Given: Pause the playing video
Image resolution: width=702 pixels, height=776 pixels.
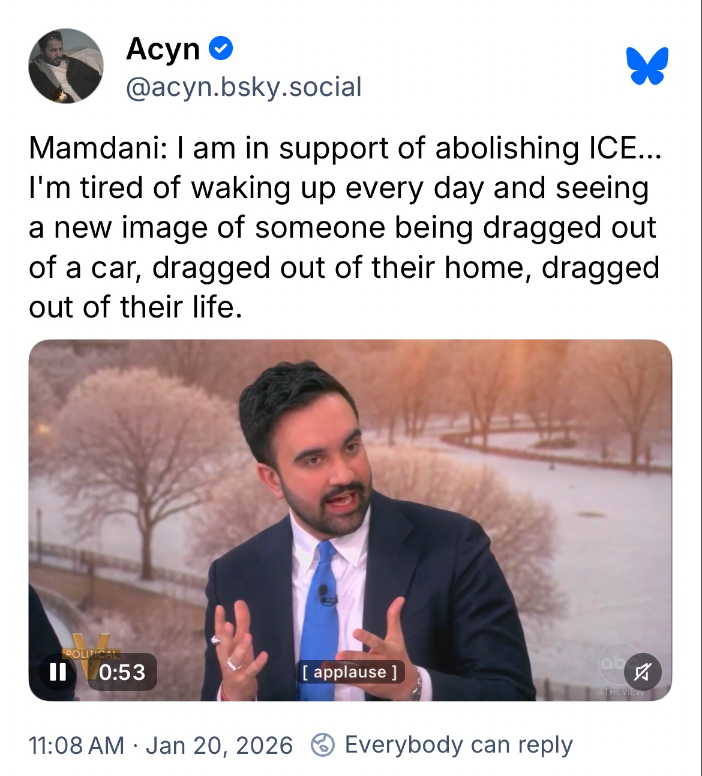Looking at the screenshot, I should 58,672.
